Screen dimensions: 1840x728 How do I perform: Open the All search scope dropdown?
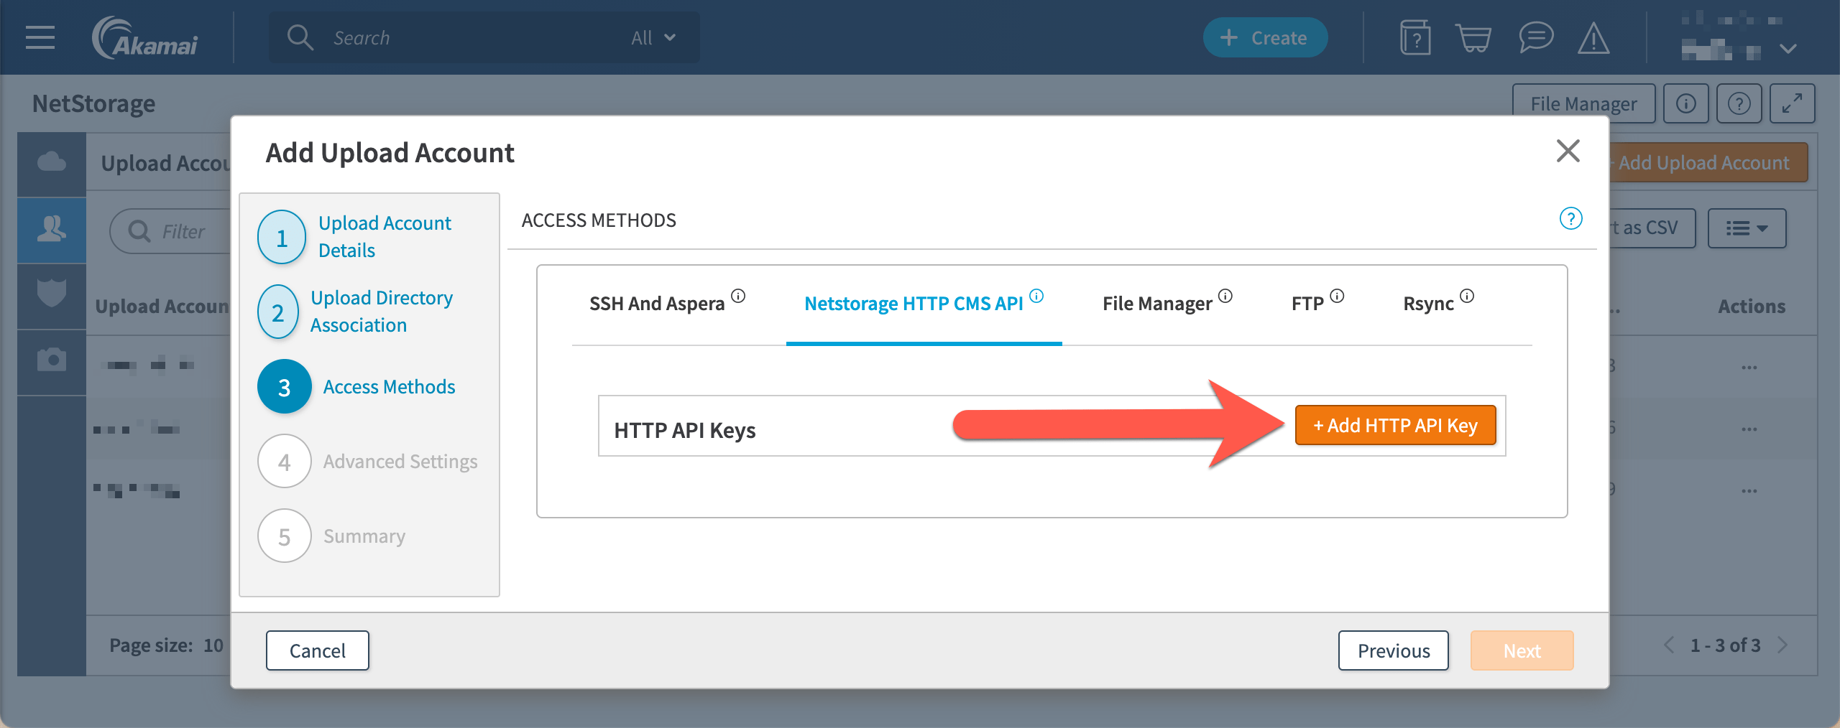click(652, 37)
